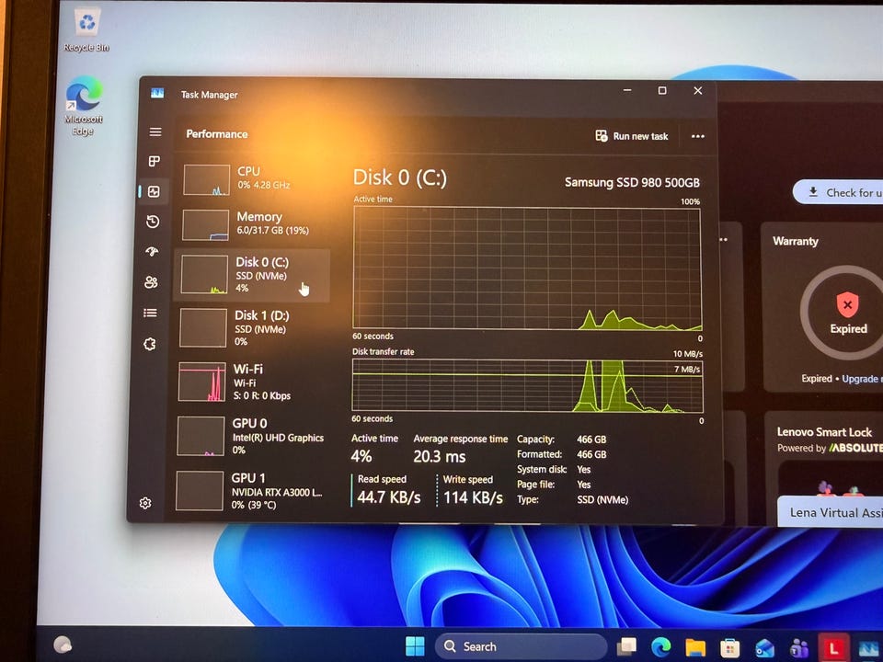This screenshot has width=883, height=662.
Task: Open Task Manager settings gear icon
Action: [x=145, y=503]
